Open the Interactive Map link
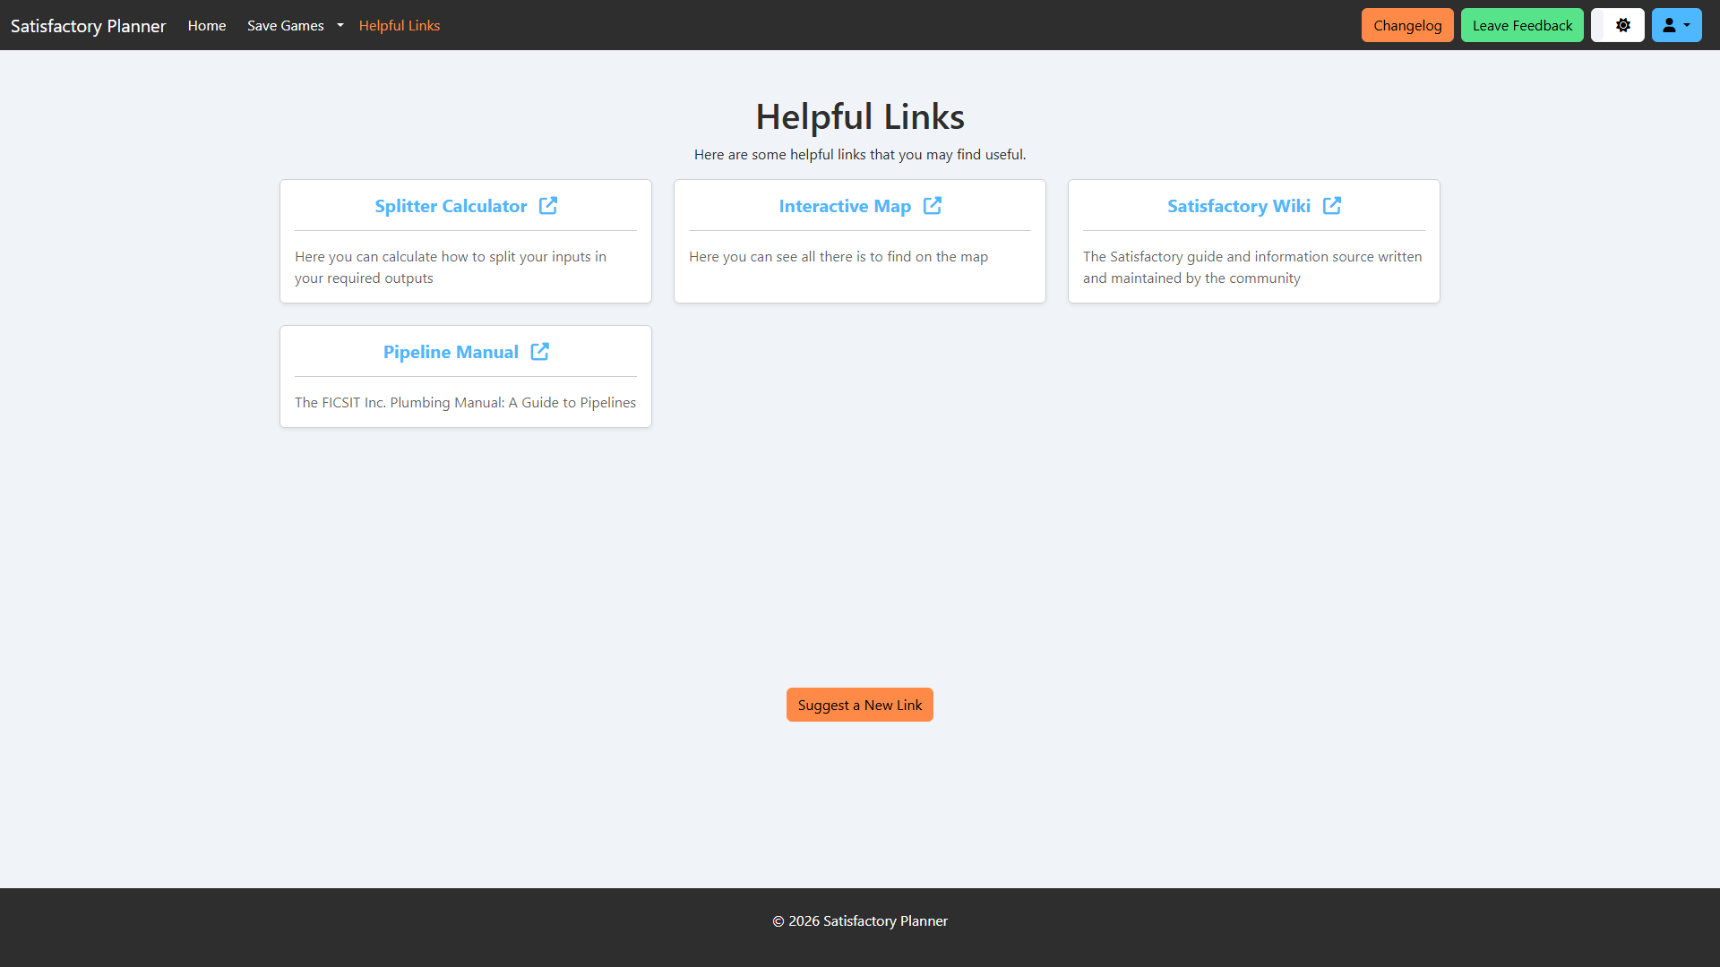The height and width of the screenshot is (967, 1720). click(844, 205)
